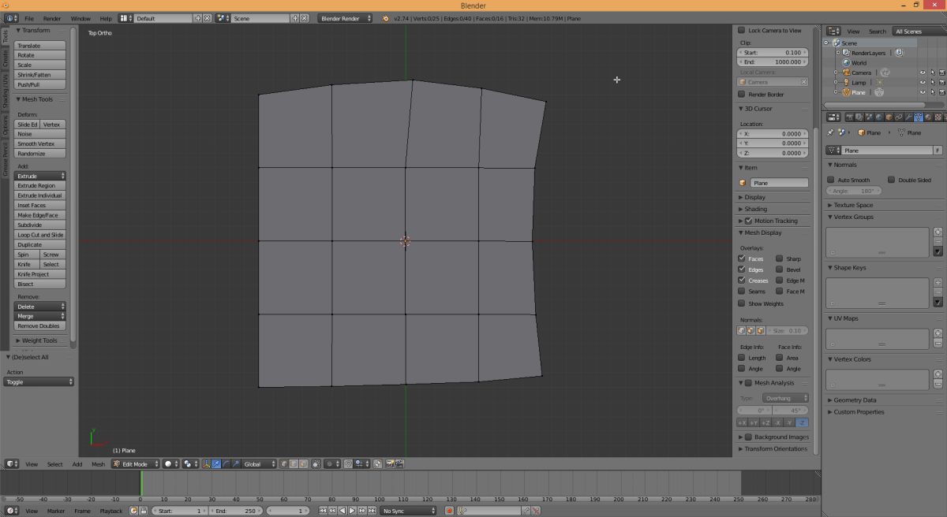Open the Render properties tab icon
The width and height of the screenshot is (947, 517).
850,117
